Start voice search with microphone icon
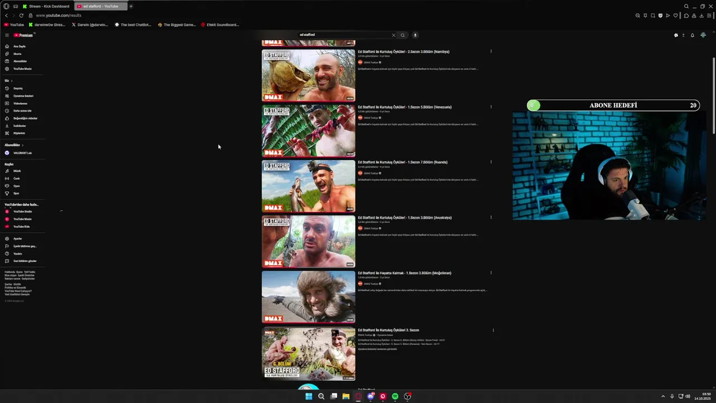 click(415, 35)
